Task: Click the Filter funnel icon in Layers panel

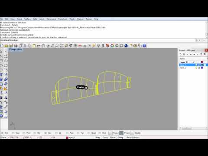Action: (201, 54)
